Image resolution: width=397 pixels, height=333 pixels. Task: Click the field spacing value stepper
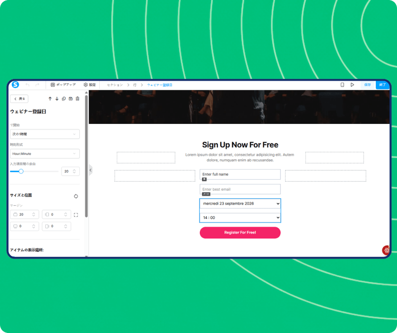pyautogui.click(x=74, y=171)
